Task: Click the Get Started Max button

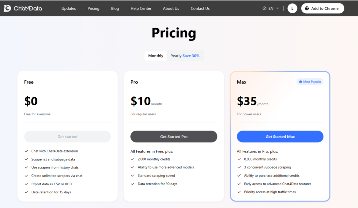Action: [x=280, y=136]
